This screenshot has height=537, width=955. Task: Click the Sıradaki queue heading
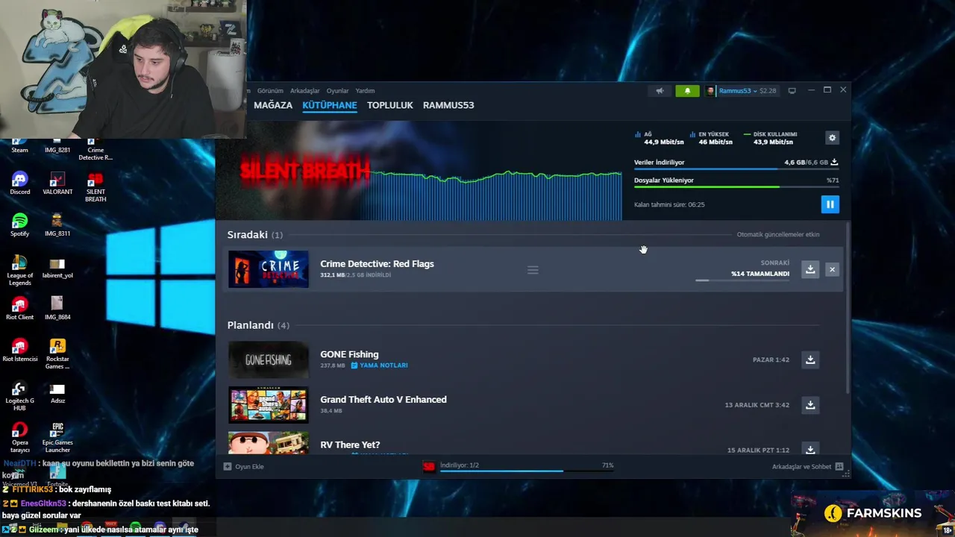[247, 234]
